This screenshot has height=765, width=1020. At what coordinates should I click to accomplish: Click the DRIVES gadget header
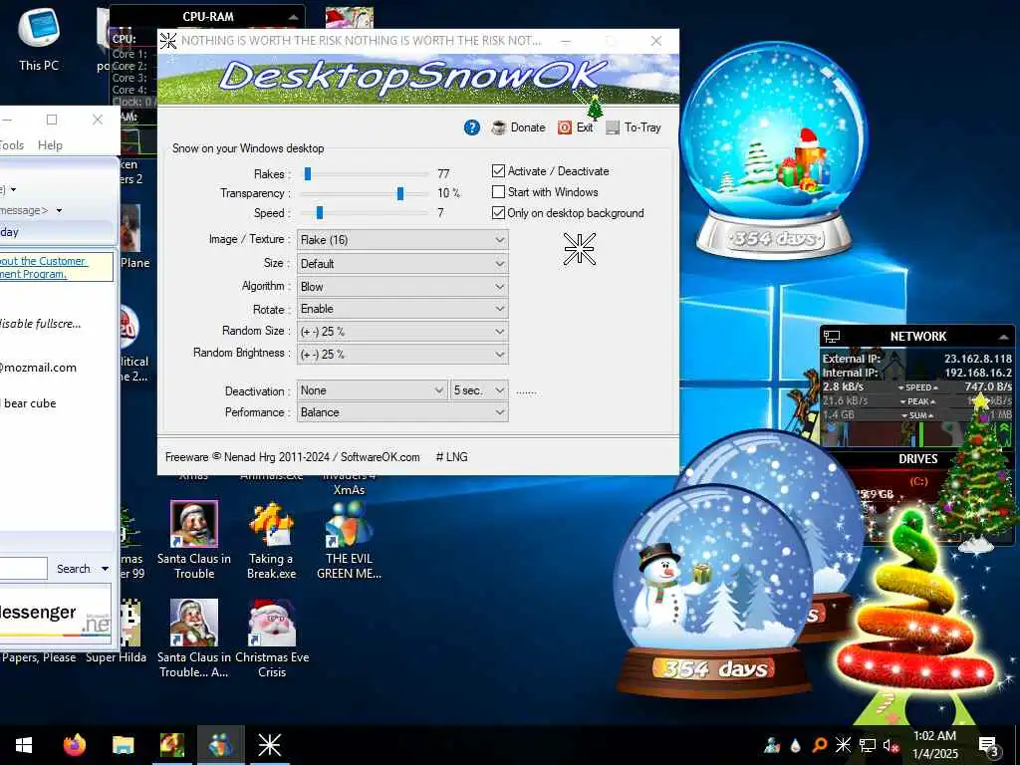[x=917, y=458]
